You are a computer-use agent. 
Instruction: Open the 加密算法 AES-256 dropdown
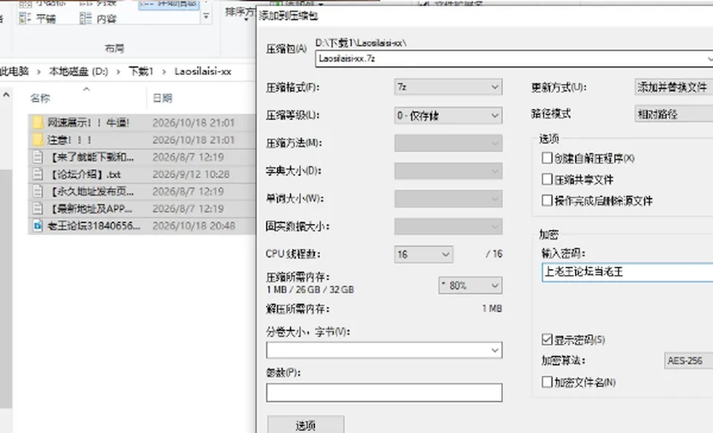pyautogui.click(x=688, y=361)
